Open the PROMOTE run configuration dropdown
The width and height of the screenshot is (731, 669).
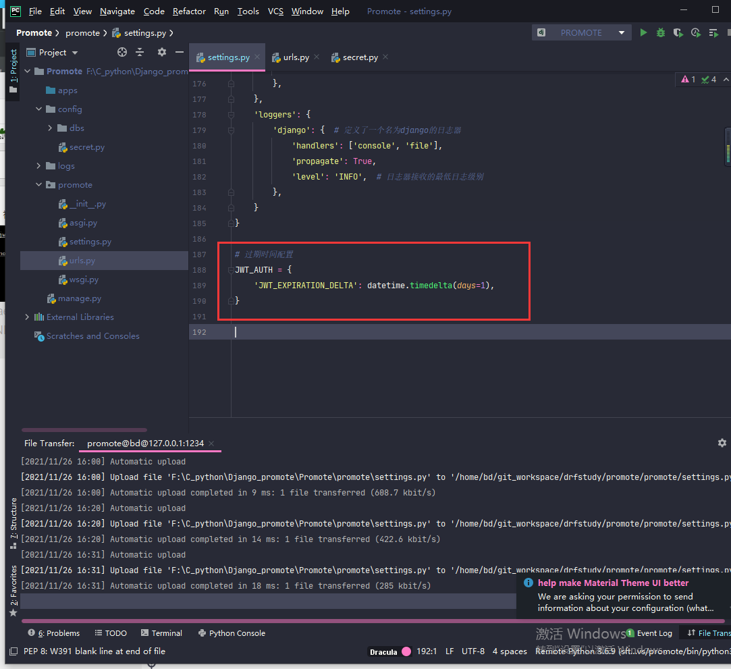pos(622,32)
